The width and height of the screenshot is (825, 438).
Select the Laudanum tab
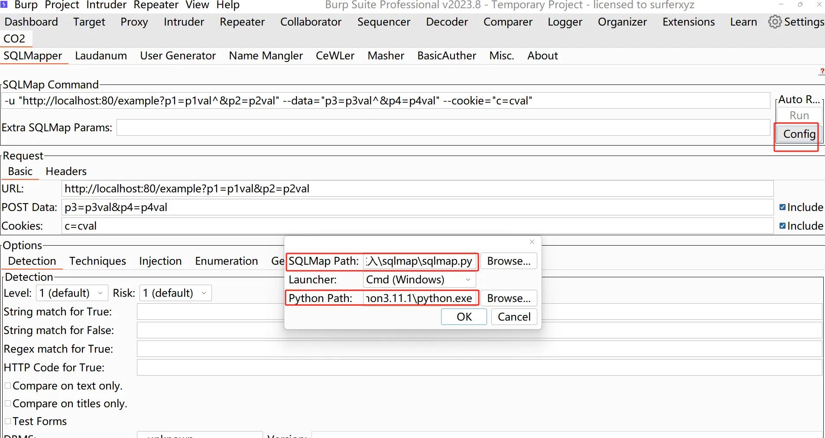101,55
